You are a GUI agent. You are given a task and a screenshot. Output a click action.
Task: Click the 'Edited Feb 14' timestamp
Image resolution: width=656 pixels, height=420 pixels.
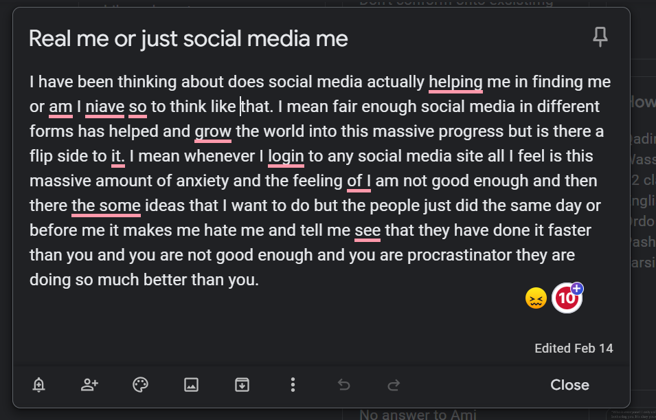(574, 349)
